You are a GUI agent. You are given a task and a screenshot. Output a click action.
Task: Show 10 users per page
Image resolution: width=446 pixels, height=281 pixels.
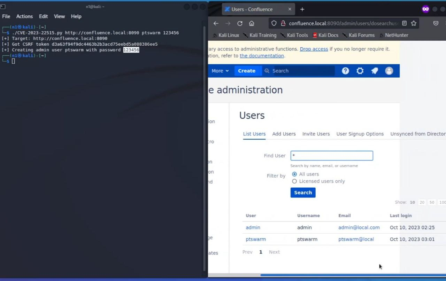tap(413, 202)
